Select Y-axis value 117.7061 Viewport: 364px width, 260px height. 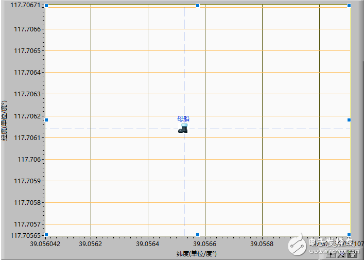27,137
